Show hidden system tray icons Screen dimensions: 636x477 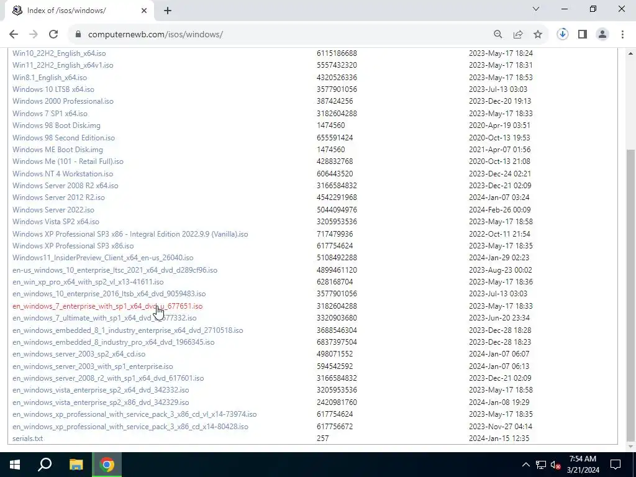point(525,465)
